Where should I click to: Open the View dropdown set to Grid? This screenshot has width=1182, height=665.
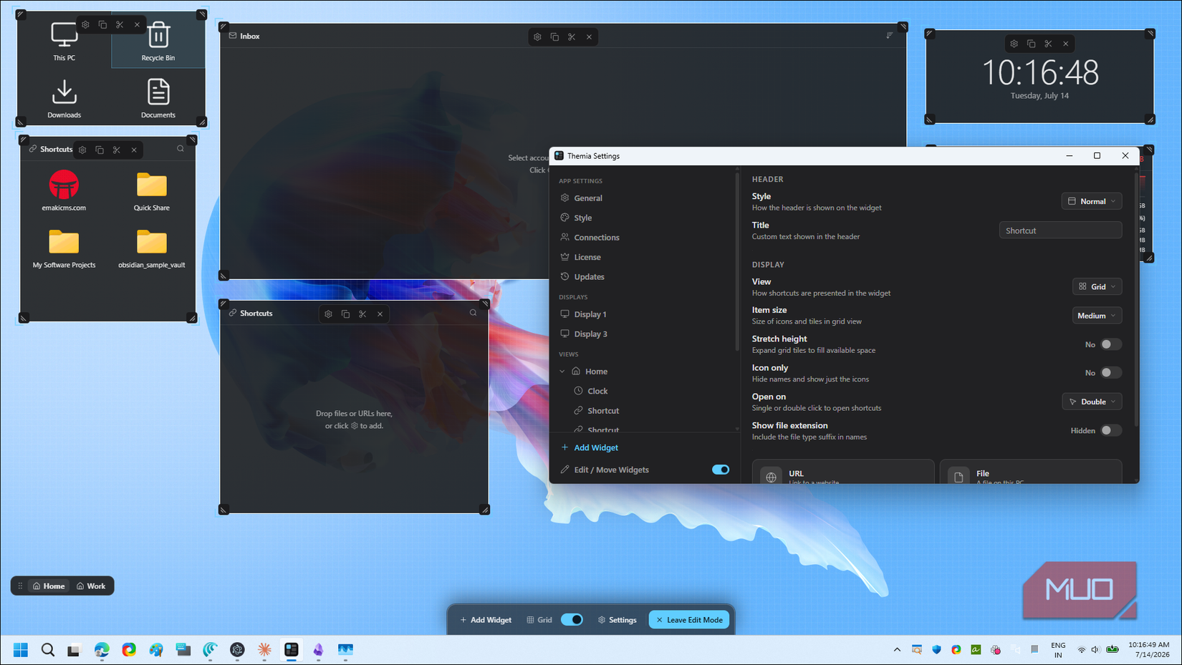click(1097, 286)
